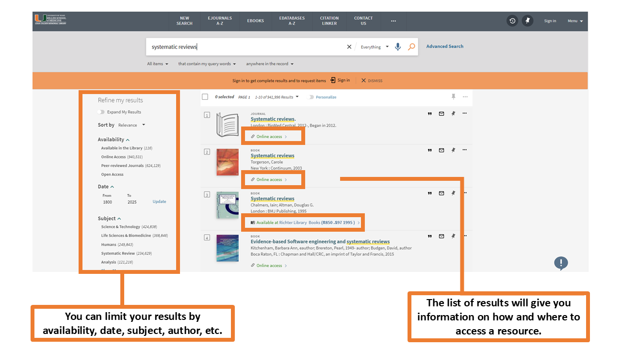Click the Advanced Search link
Screen dimensions: 621x349
coord(444,47)
